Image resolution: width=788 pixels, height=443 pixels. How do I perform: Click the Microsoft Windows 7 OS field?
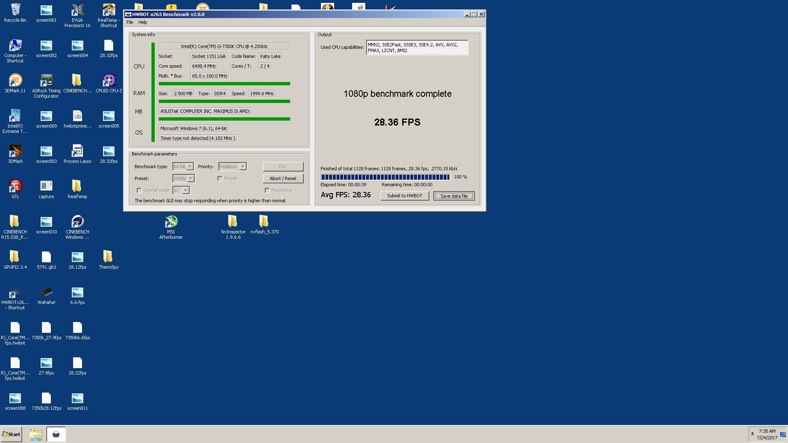pyautogui.click(x=194, y=128)
